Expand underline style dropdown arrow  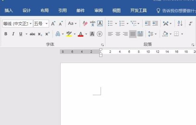[27, 34]
